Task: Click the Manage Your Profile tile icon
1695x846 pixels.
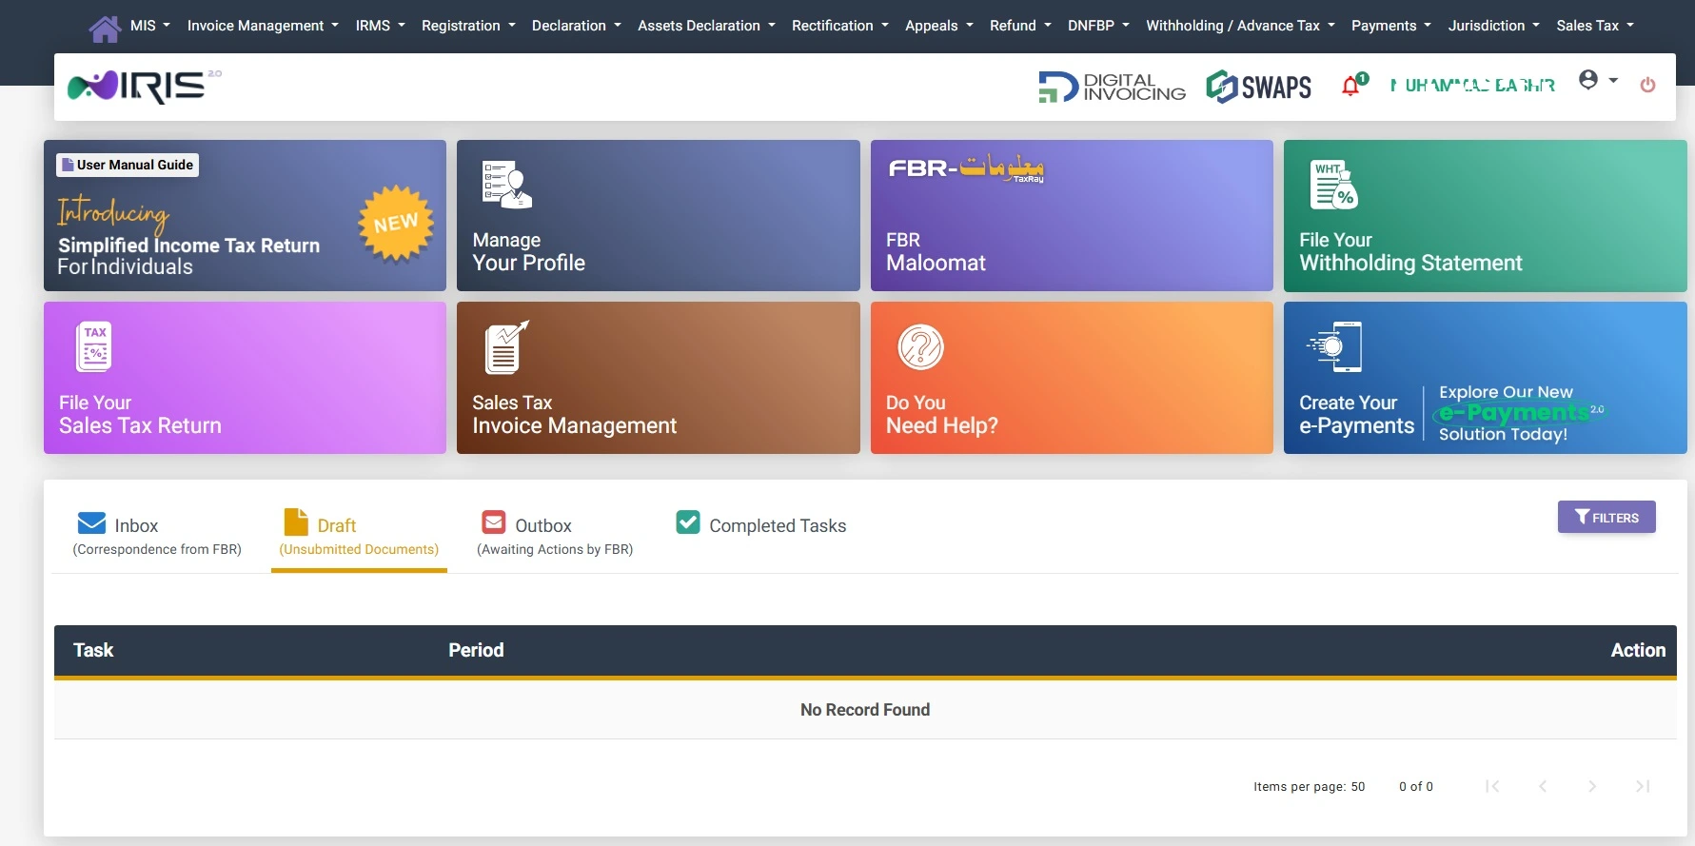Action: (506, 184)
